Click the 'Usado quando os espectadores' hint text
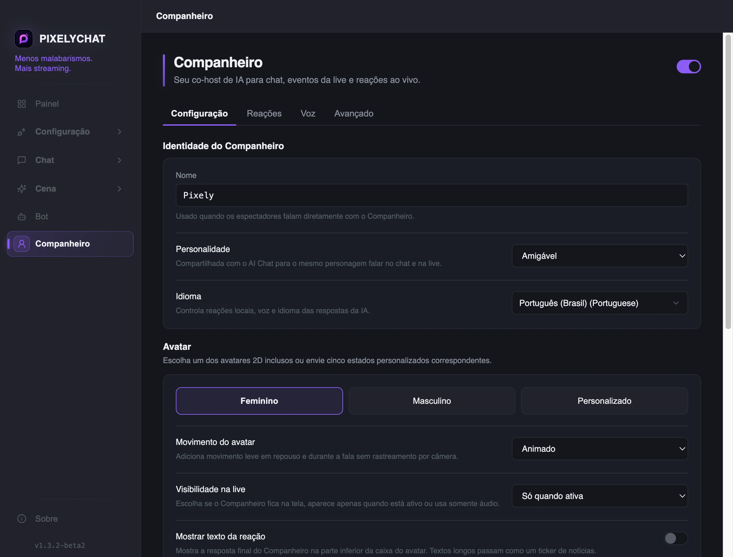The height and width of the screenshot is (557, 733). pyautogui.click(x=295, y=216)
